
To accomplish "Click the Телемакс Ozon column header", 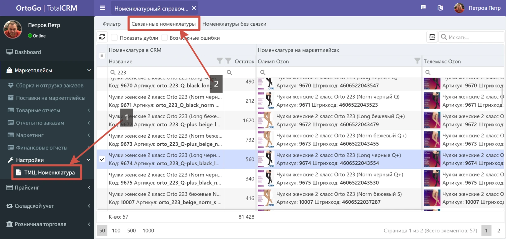I will click(x=442, y=61).
